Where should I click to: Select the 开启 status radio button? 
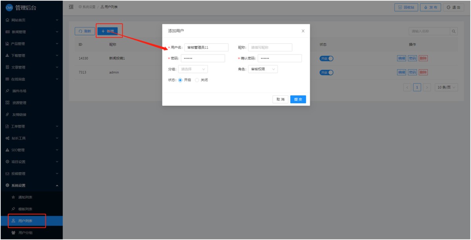180,80
